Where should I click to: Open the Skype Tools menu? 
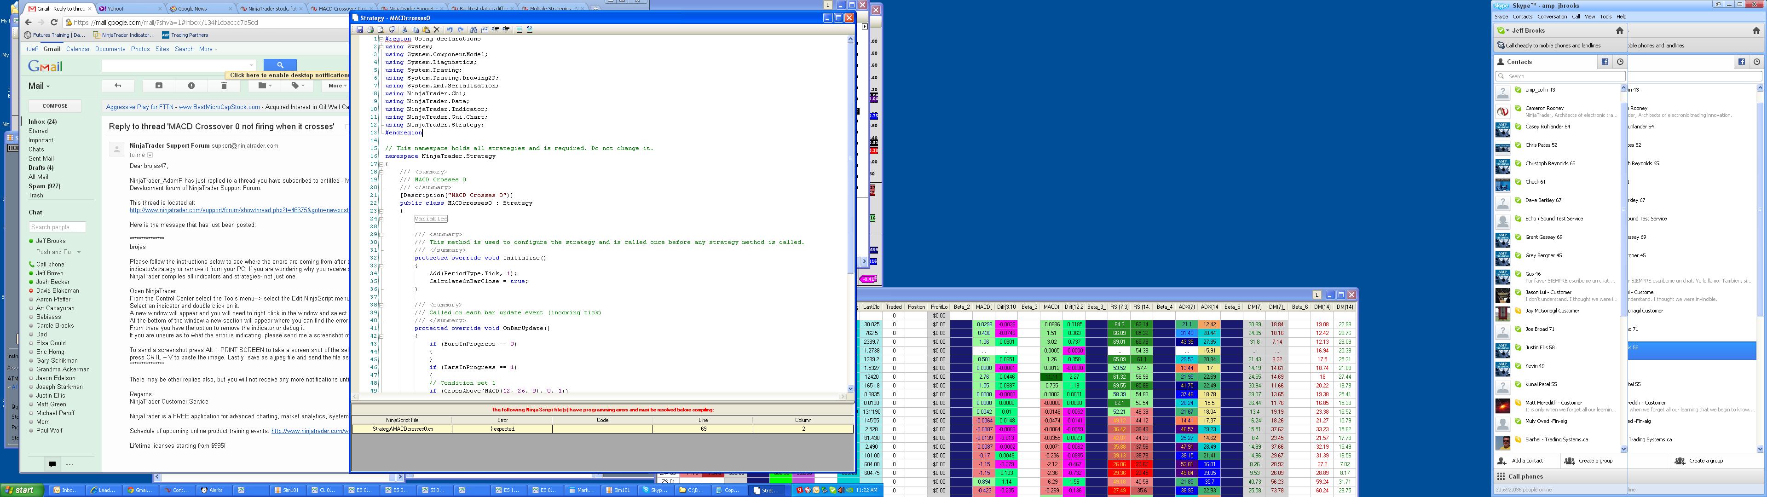(1606, 17)
